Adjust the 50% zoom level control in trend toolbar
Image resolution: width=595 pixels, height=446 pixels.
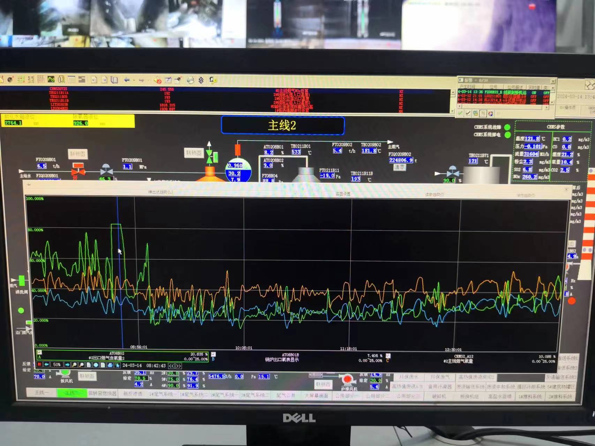tap(57, 365)
